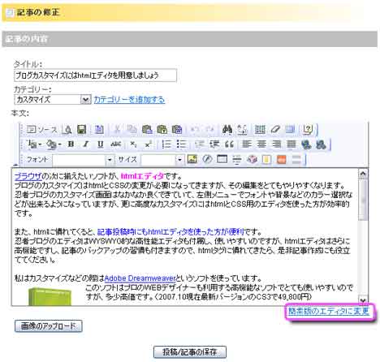
Task: Insert a horizontal line
Action: 237,160
